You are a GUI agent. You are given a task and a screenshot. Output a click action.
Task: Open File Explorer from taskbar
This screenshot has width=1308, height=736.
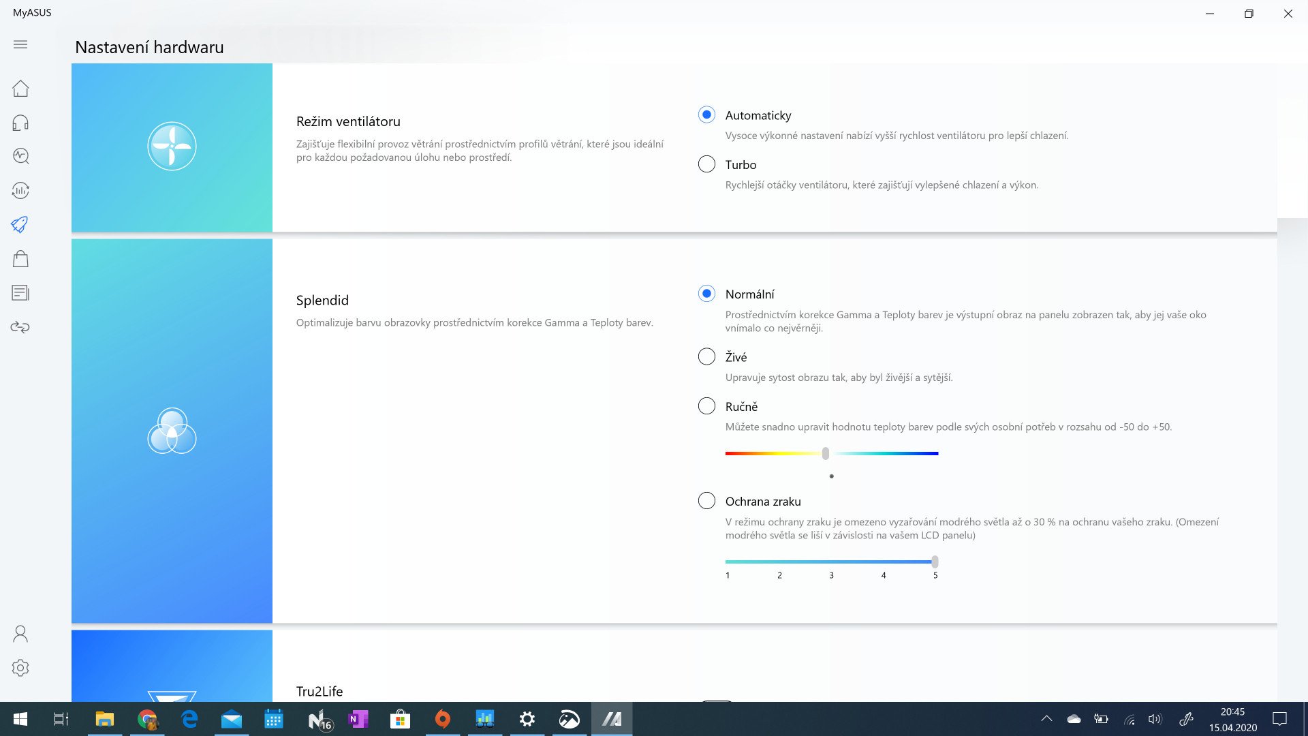tap(104, 719)
